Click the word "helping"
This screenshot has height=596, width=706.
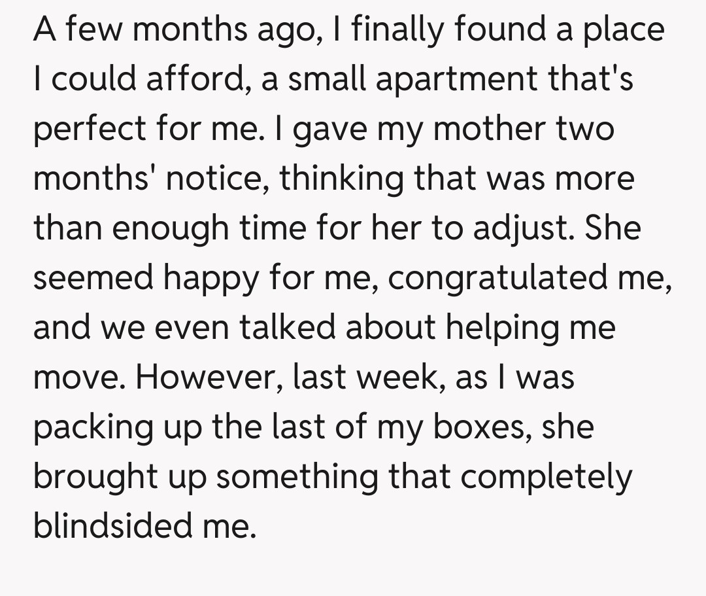pyautogui.click(x=501, y=328)
